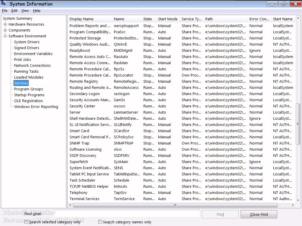The height and width of the screenshot is (226, 302).
Task: Select System Summary in the tree
Action: point(17,19)
